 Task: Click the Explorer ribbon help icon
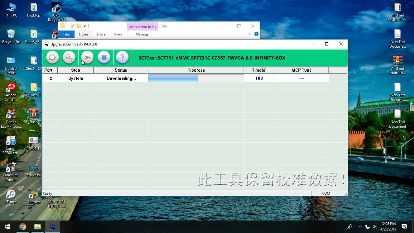(256, 34)
